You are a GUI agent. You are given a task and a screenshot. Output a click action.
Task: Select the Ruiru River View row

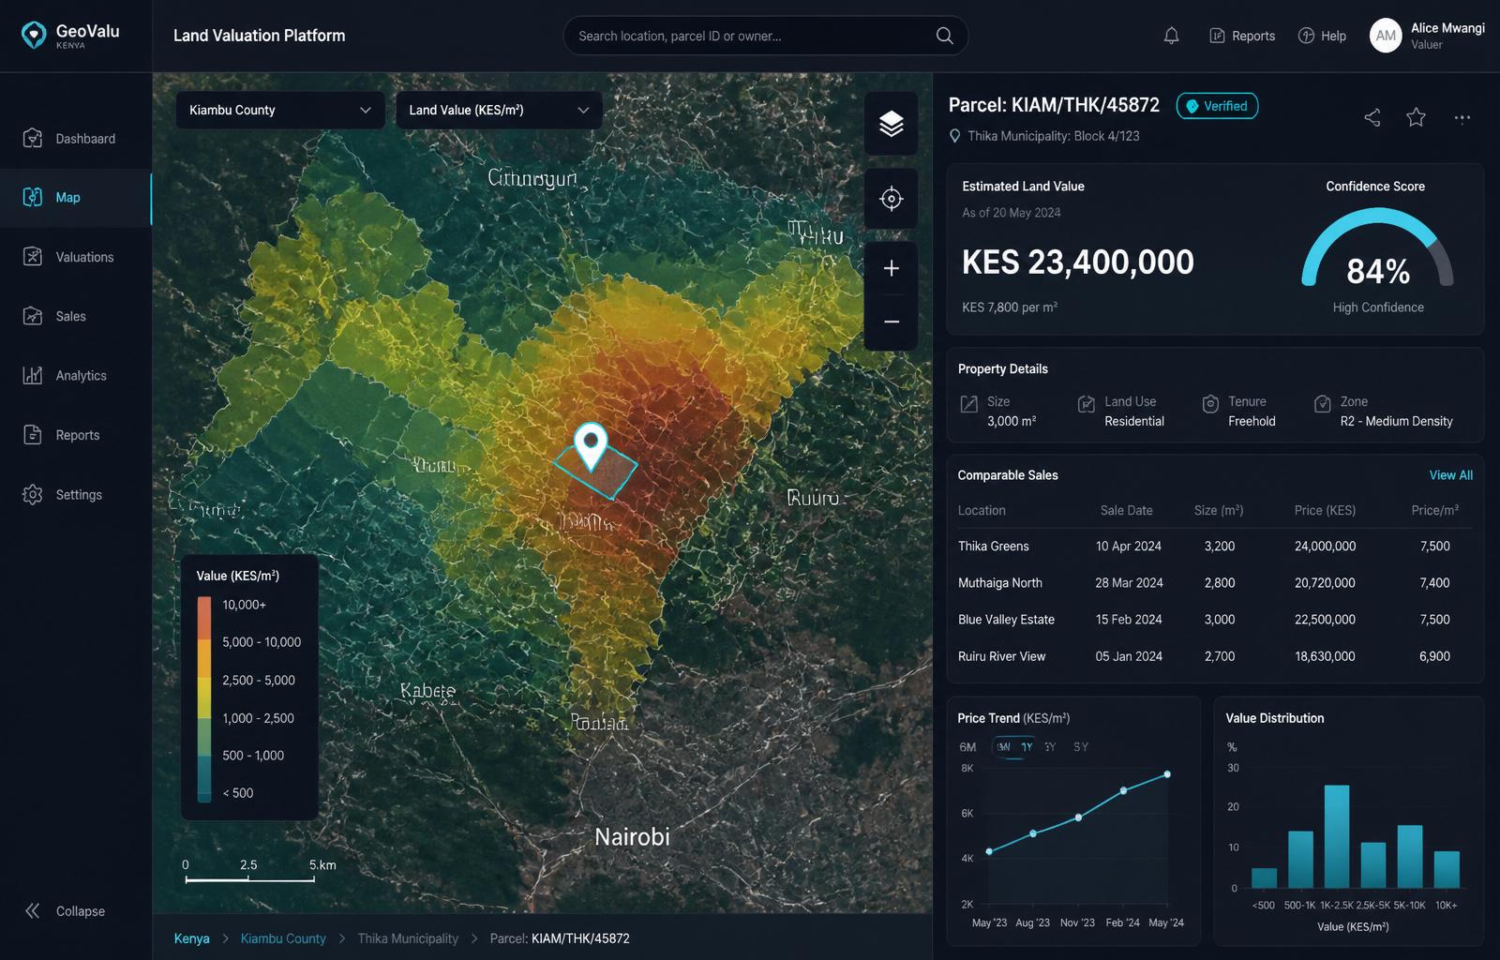[x=1215, y=656]
